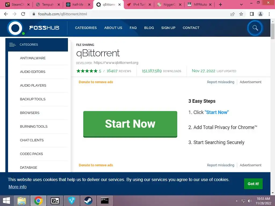Click the green Start Now button
This screenshot has width=275, height=206.
click(x=130, y=124)
